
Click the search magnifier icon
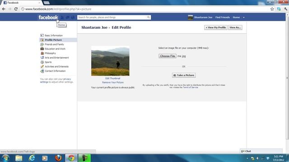tap(149, 17)
